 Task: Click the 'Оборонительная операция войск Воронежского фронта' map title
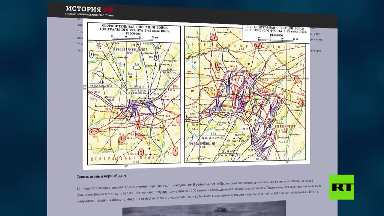click(275, 29)
